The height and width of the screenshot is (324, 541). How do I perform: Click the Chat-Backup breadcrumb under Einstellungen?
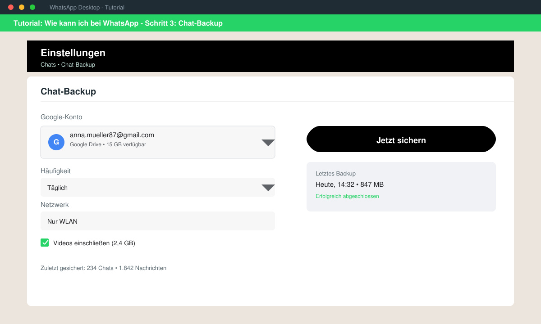[78, 65]
